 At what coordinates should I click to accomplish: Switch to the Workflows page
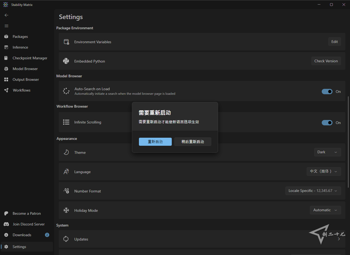tap(26, 90)
